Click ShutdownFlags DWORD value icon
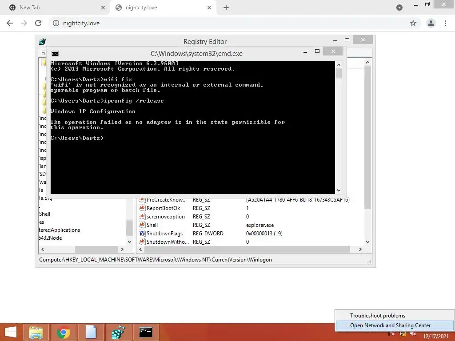This screenshot has height=341, width=455. (x=142, y=233)
